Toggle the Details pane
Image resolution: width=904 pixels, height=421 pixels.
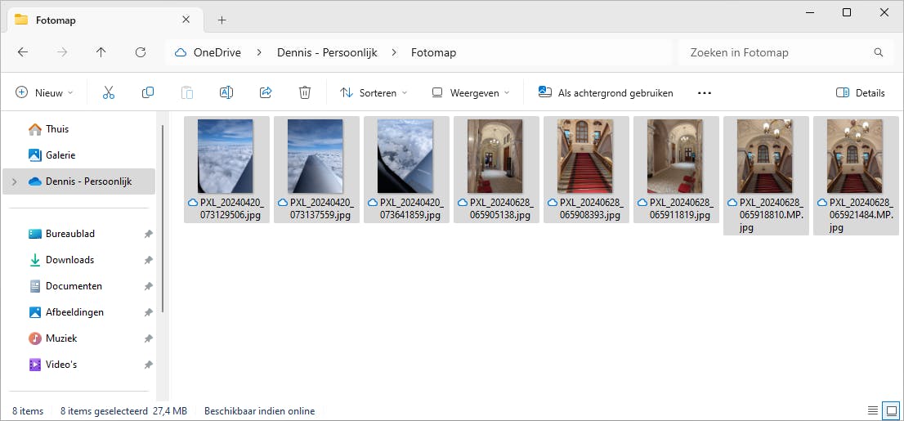coord(861,93)
